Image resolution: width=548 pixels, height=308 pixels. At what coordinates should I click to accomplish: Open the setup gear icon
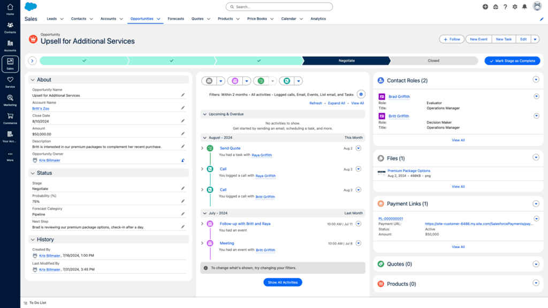515,6
